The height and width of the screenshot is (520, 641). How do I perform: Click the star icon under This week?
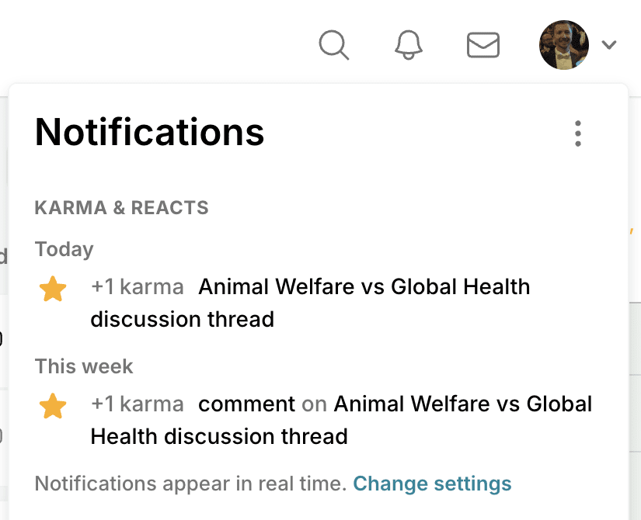tap(53, 406)
